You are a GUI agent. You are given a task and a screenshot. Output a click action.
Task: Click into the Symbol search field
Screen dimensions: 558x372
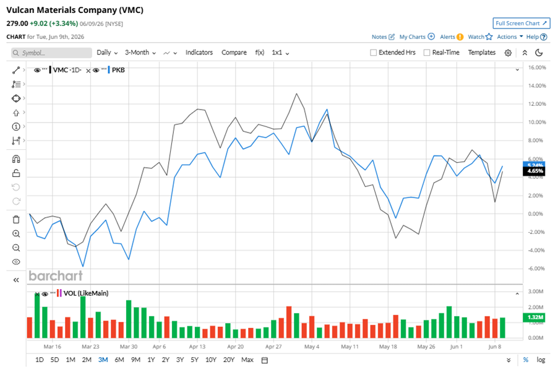[x=51, y=53]
